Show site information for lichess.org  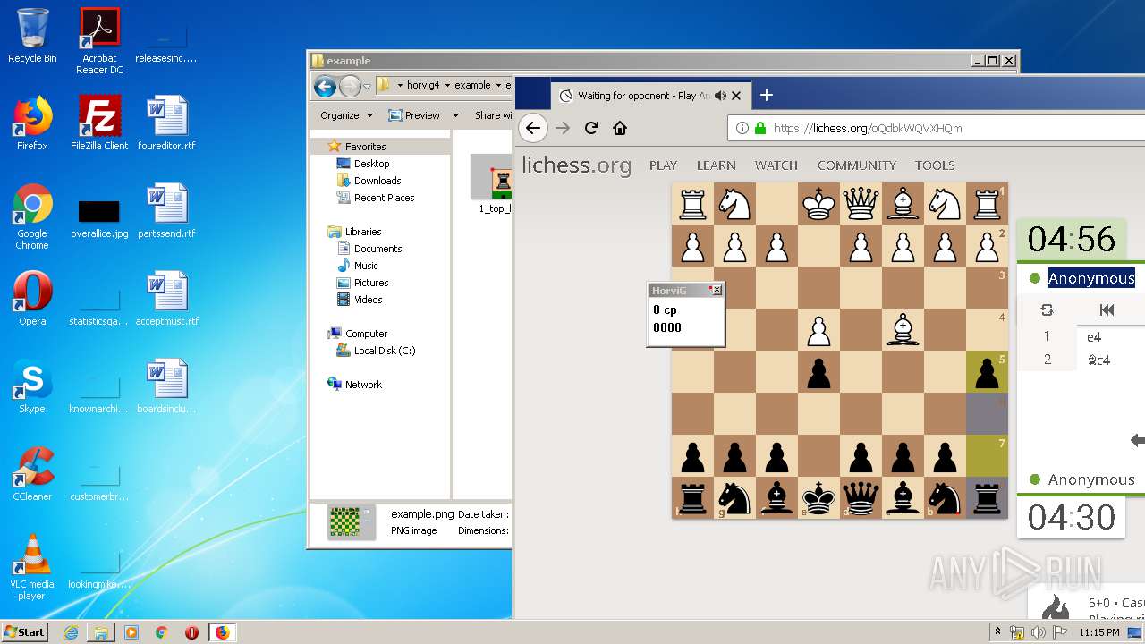(742, 128)
